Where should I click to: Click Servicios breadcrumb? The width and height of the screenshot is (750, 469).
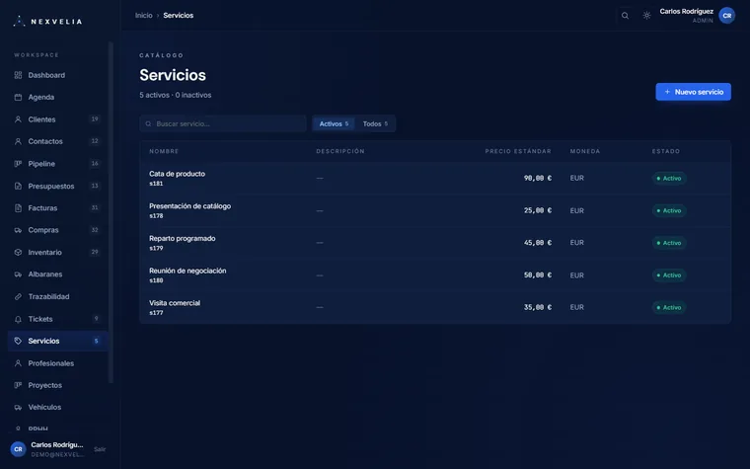178,16
